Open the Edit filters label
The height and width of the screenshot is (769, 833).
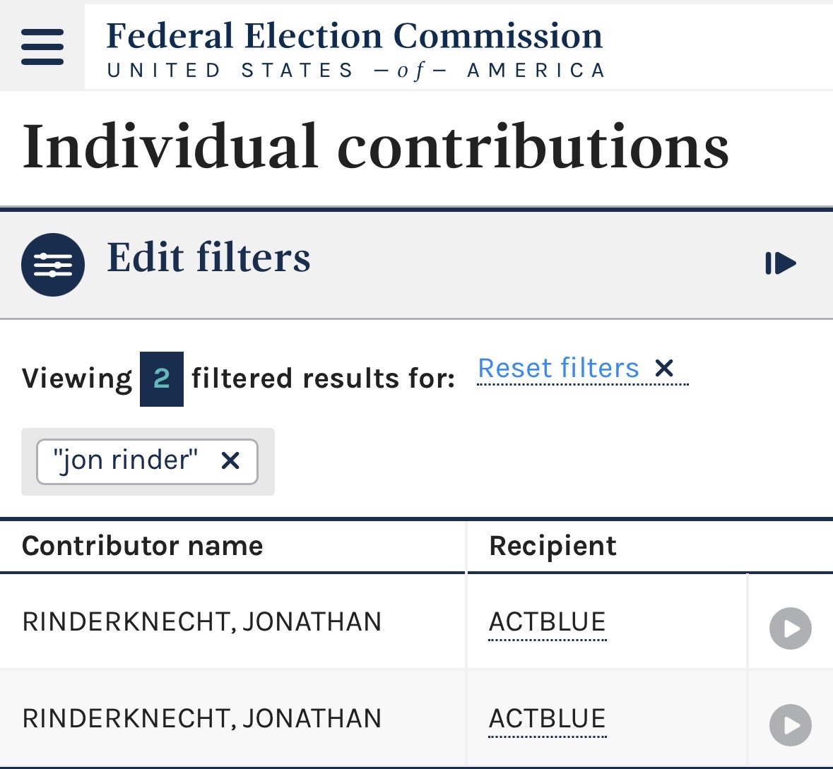(208, 257)
